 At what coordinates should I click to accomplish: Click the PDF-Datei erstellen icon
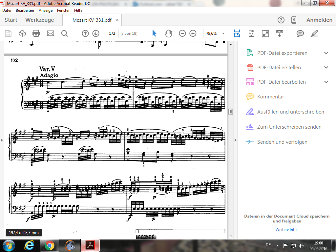(x=250, y=67)
